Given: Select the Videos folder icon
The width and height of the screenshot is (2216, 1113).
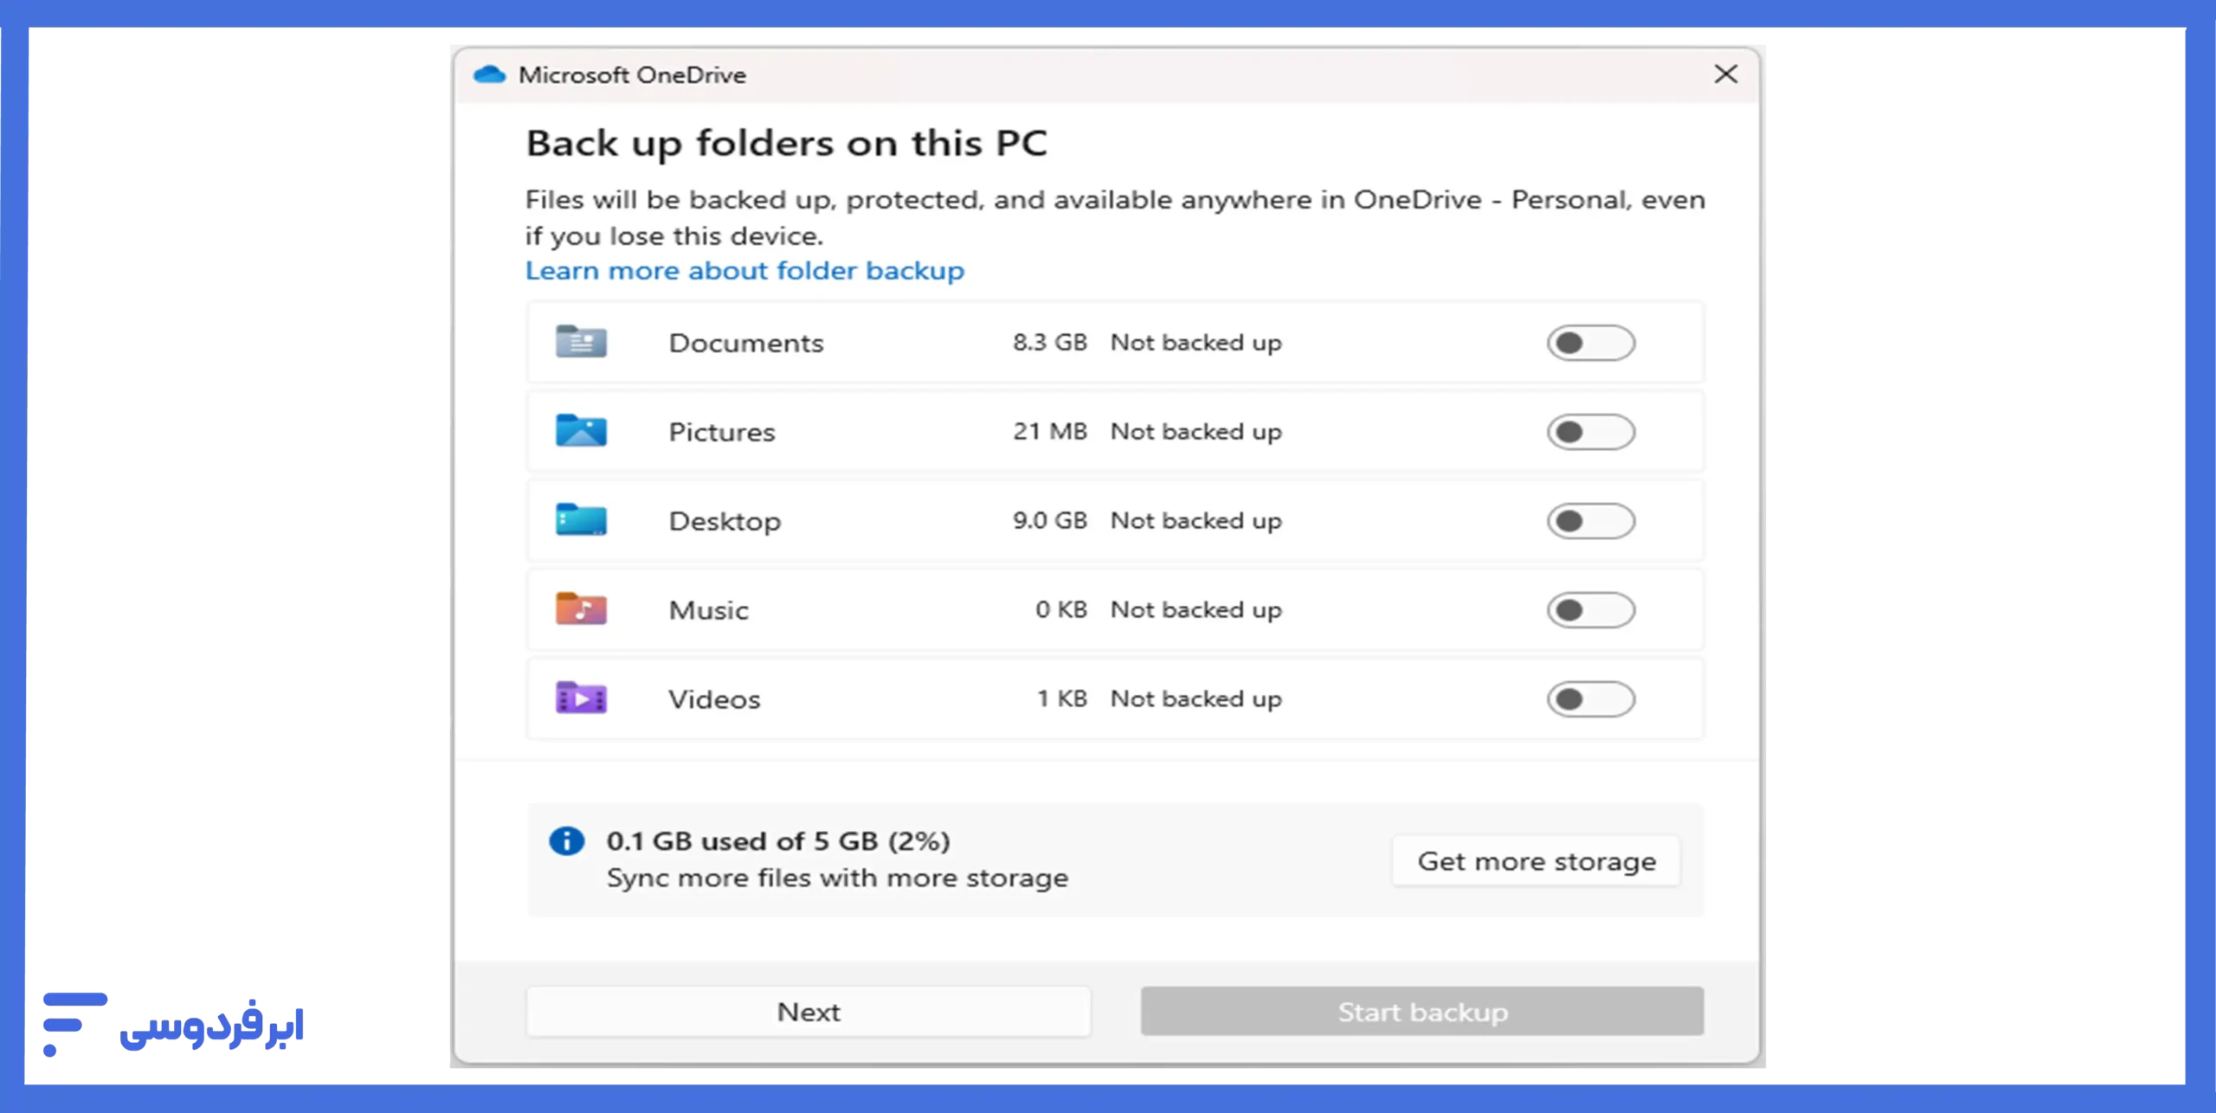Looking at the screenshot, I should click(581, 698).
